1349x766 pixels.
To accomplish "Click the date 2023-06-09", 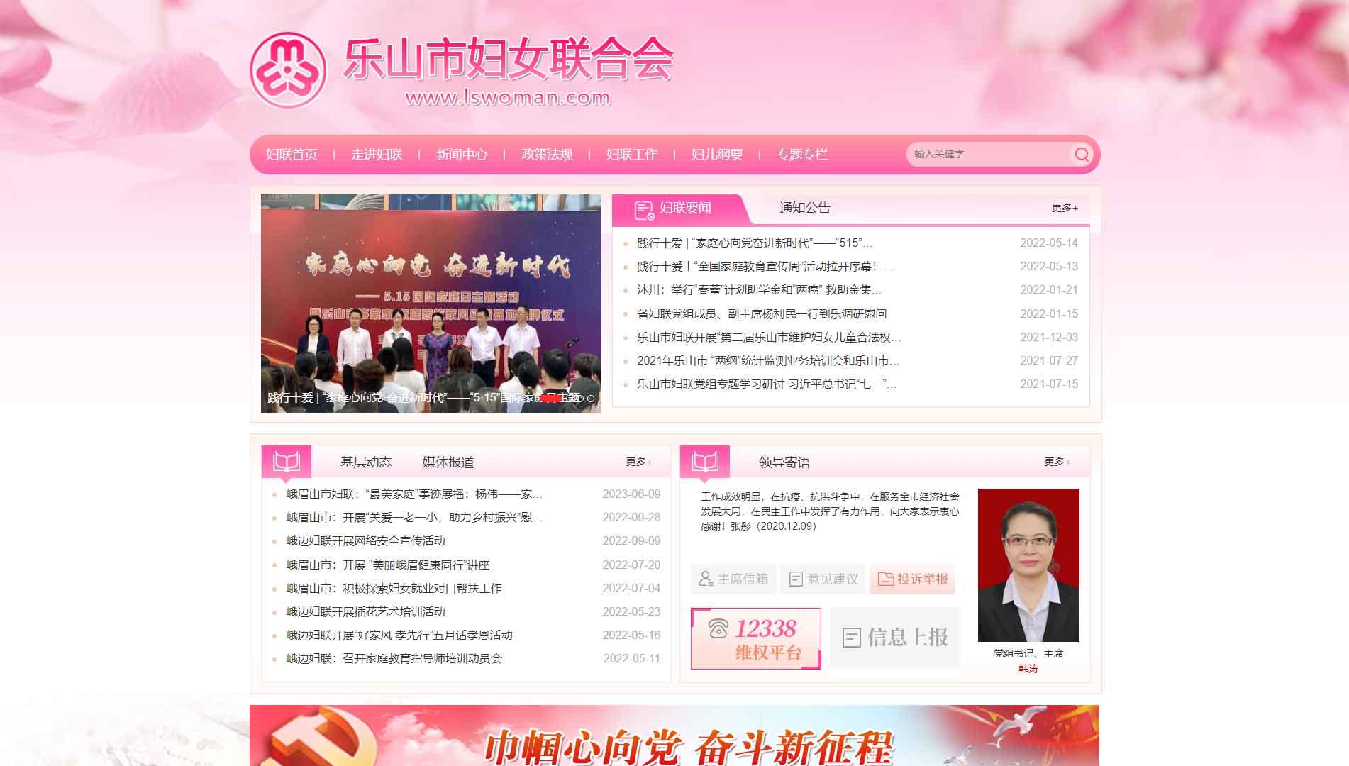I will [631, 494].
